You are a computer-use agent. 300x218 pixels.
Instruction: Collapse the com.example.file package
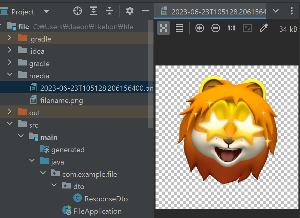tap(43, 173)
